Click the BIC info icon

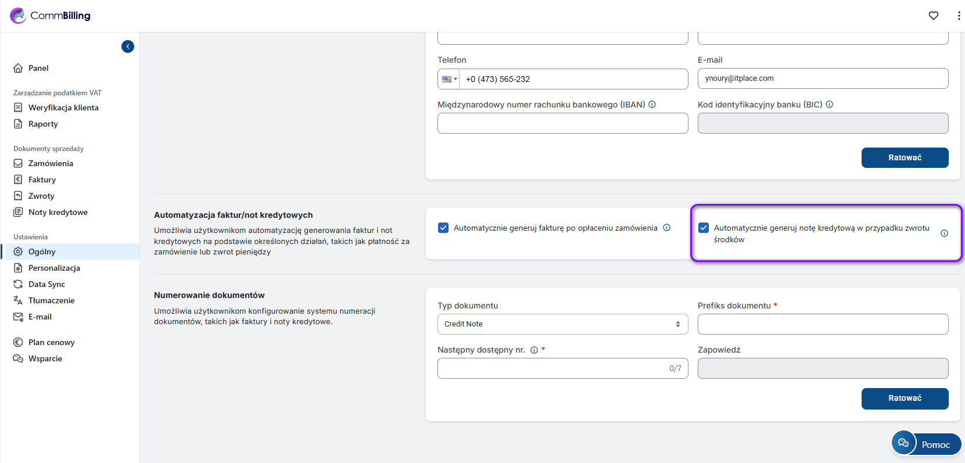pyautogui.click(x=830, y=105)
